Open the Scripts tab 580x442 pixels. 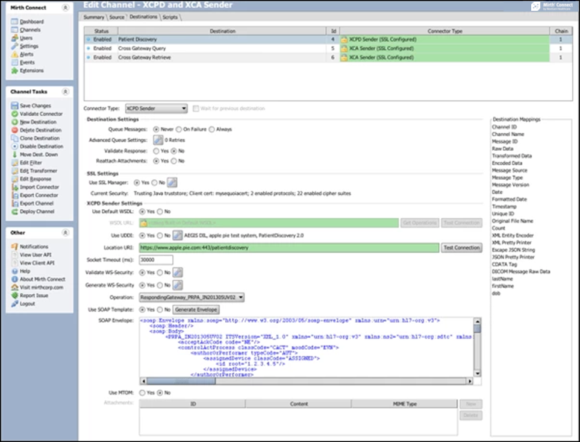pos(170,17)
